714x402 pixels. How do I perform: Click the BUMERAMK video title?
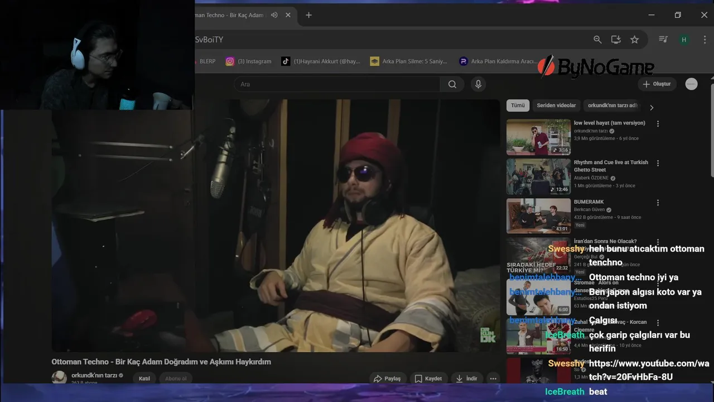(x=589, y=202)
